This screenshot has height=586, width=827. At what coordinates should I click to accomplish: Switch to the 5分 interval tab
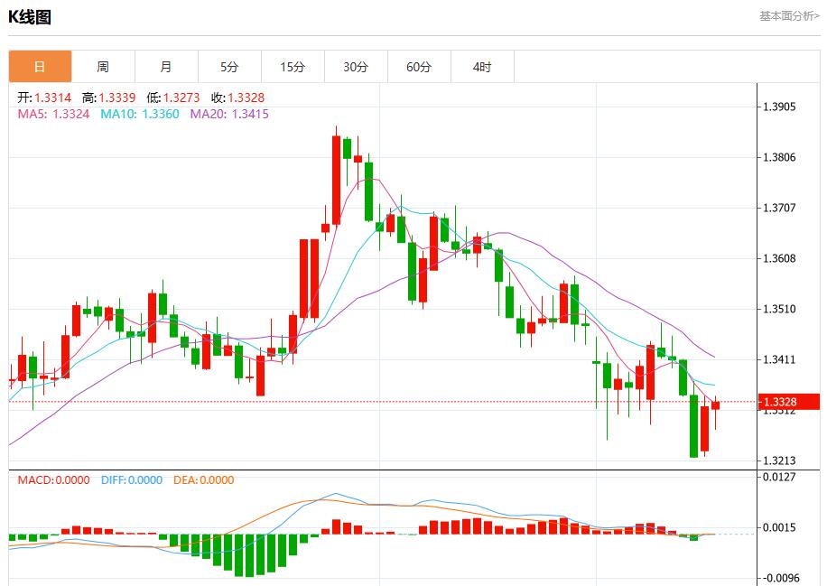pos(229,67)
